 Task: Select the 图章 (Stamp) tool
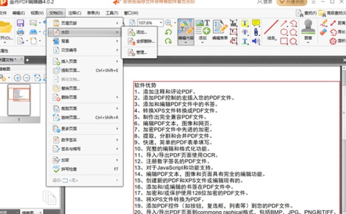tap(308, 31)
